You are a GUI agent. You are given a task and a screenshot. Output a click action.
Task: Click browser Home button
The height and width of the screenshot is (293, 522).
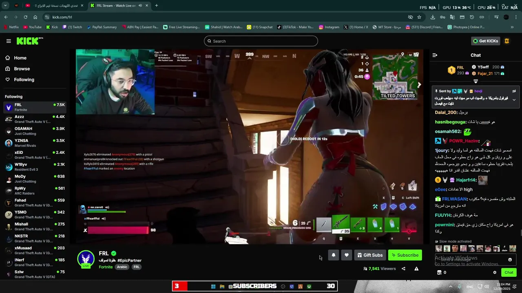35,17
